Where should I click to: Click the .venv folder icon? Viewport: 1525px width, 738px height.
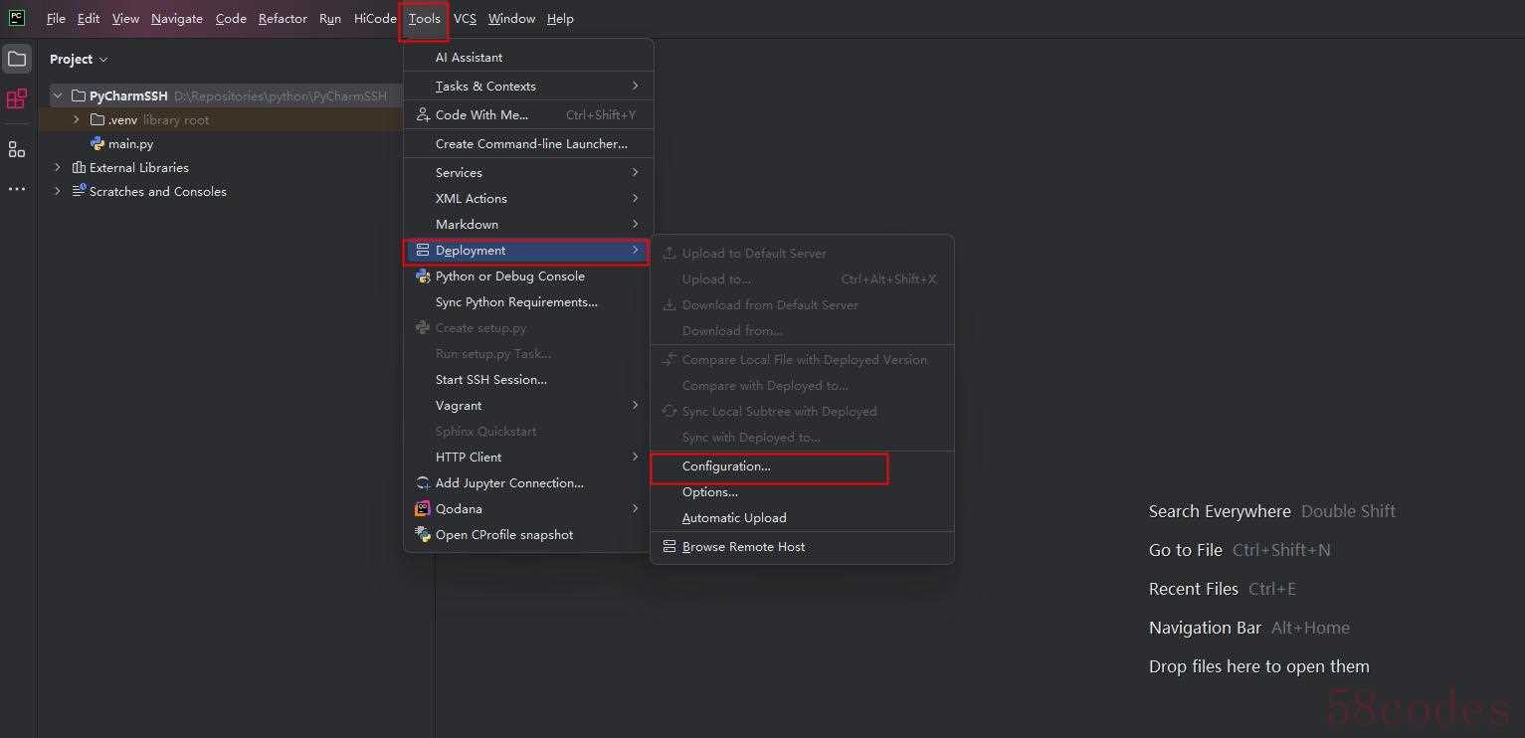(97, 120)
